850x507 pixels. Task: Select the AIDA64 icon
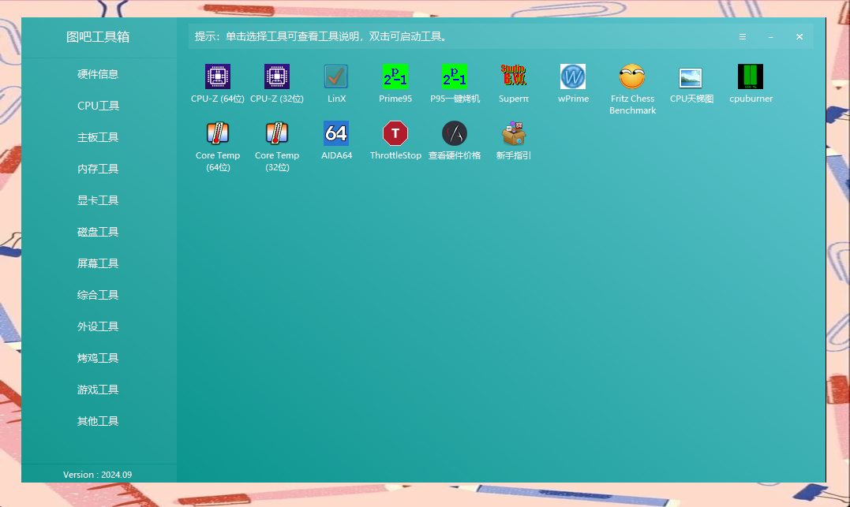[336, 133]
